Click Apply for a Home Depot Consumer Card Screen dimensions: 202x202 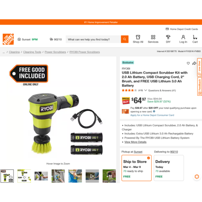[152, 115]
